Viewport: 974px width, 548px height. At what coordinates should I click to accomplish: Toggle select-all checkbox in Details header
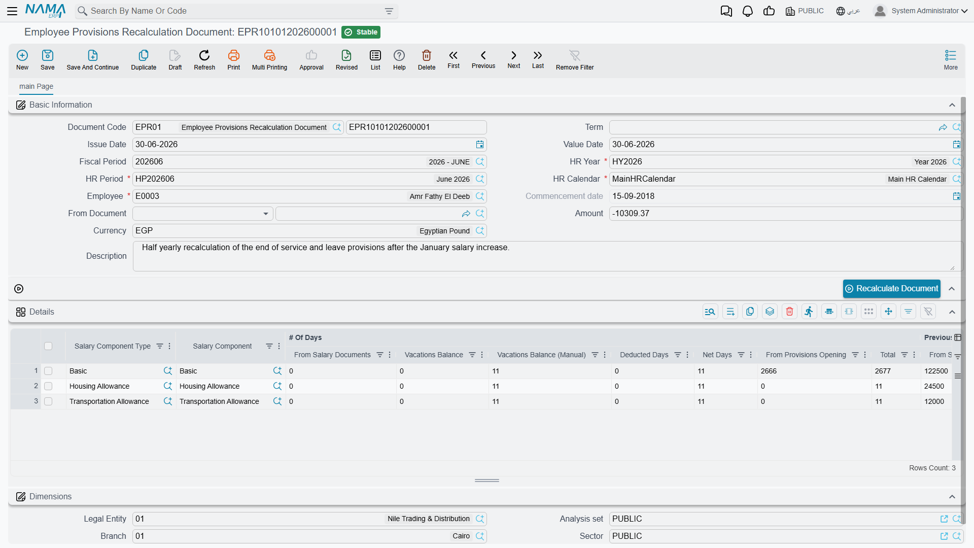click(48, 346)
